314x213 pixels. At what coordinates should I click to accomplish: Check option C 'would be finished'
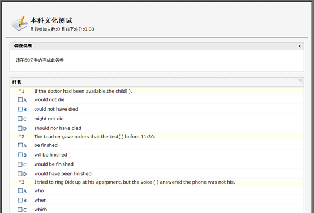[x=20, y=164]
